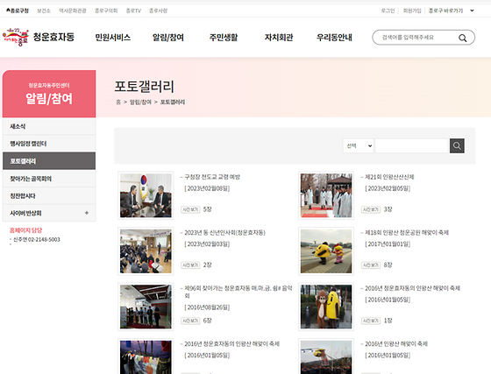Open the title 제21회 인왕산산신제
Screen dimensions: 491x374
[389, 177]
